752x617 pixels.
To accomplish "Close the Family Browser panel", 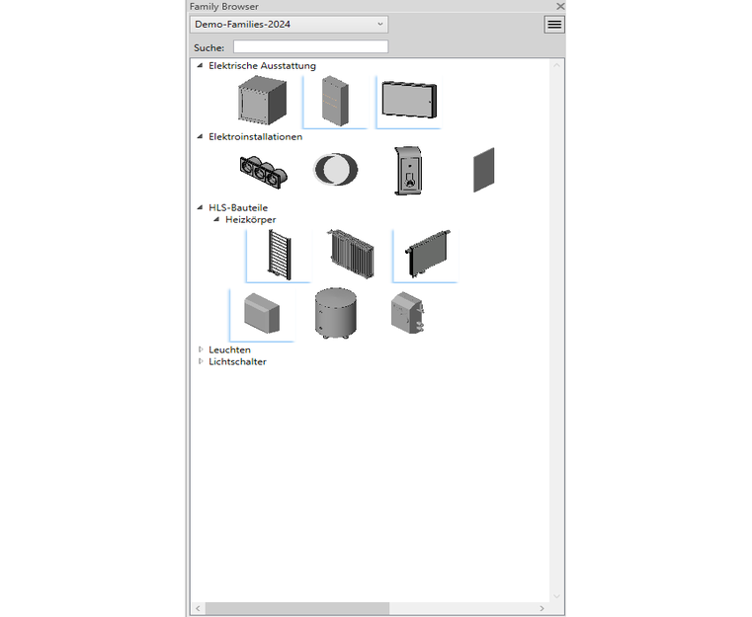I will pyautogui.click(x=560, y=6).
